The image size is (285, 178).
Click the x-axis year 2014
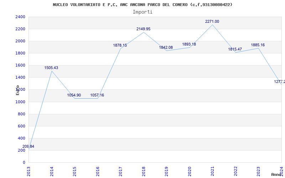click(52, 171)
